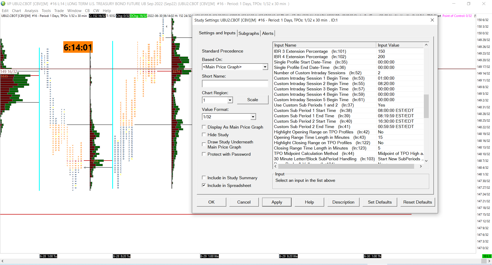Expand the Chart Region dropdown
The height and width of the screenshot is (265, 492).
point(230,100)
